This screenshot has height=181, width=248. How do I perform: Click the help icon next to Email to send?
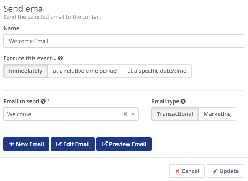tap(43, 101)
